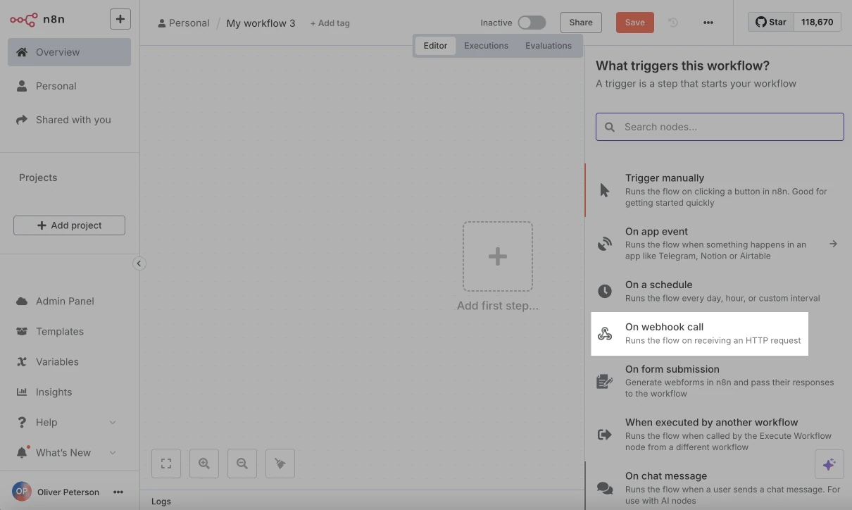The height and width of the screenshot is (510, 852).
Task: Open the Overview page
Action: (x=69, y=52)
